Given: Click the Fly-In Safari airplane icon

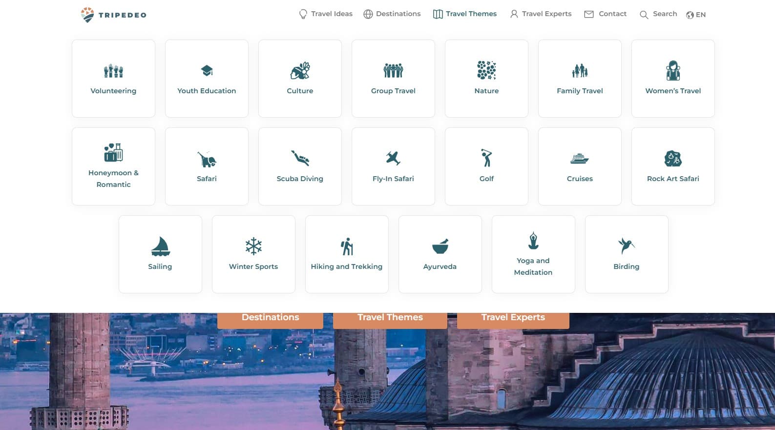Looking at the screenshot, I should (x=393, y=158).
